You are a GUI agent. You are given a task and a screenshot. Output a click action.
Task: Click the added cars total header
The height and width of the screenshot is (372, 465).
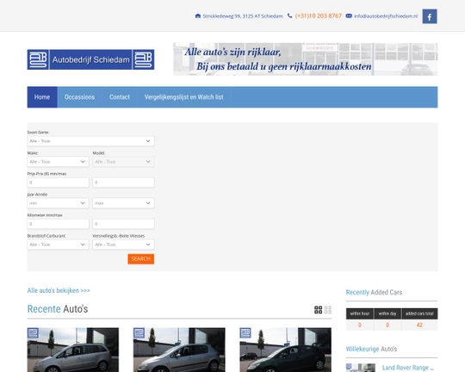(x=419, y=313)
